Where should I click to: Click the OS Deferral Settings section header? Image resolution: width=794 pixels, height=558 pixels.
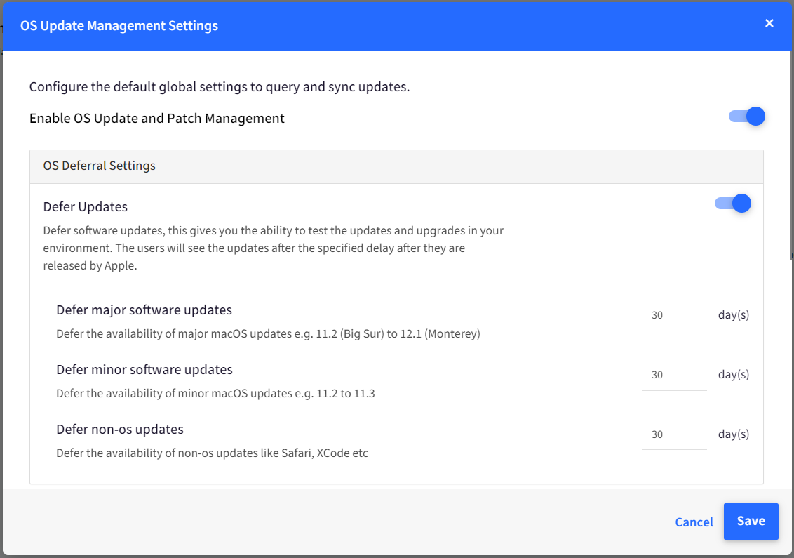396,166
